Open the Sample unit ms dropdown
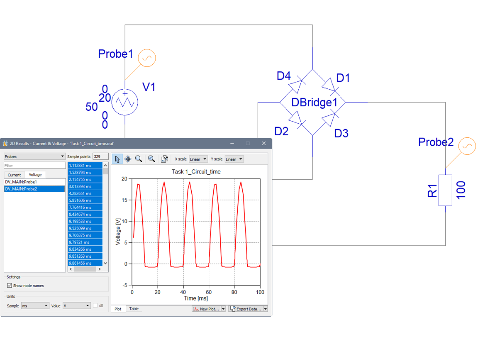This screenshot has width=478, height=342. (35, 305)
